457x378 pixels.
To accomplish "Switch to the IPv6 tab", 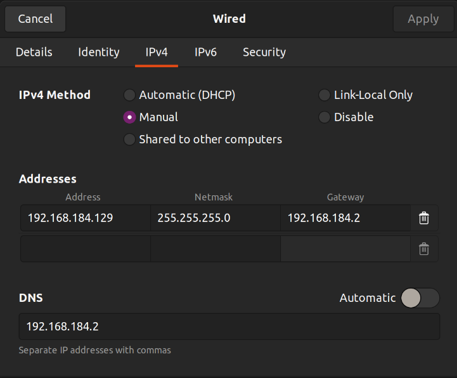I will pyautogui.click(x=205, y=52).
